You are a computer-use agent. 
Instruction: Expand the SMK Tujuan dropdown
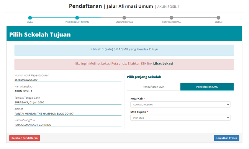click(x=180, y=118)
